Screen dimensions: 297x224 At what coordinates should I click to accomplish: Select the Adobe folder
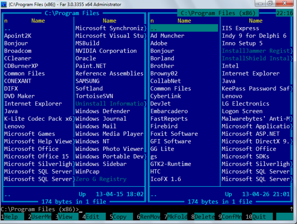[159, 43]
